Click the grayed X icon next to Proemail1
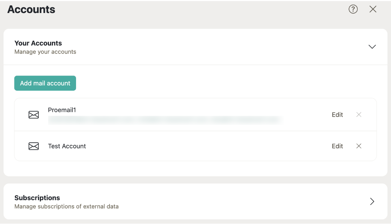This screenshot has height=224, width=391. pos(359,115)
